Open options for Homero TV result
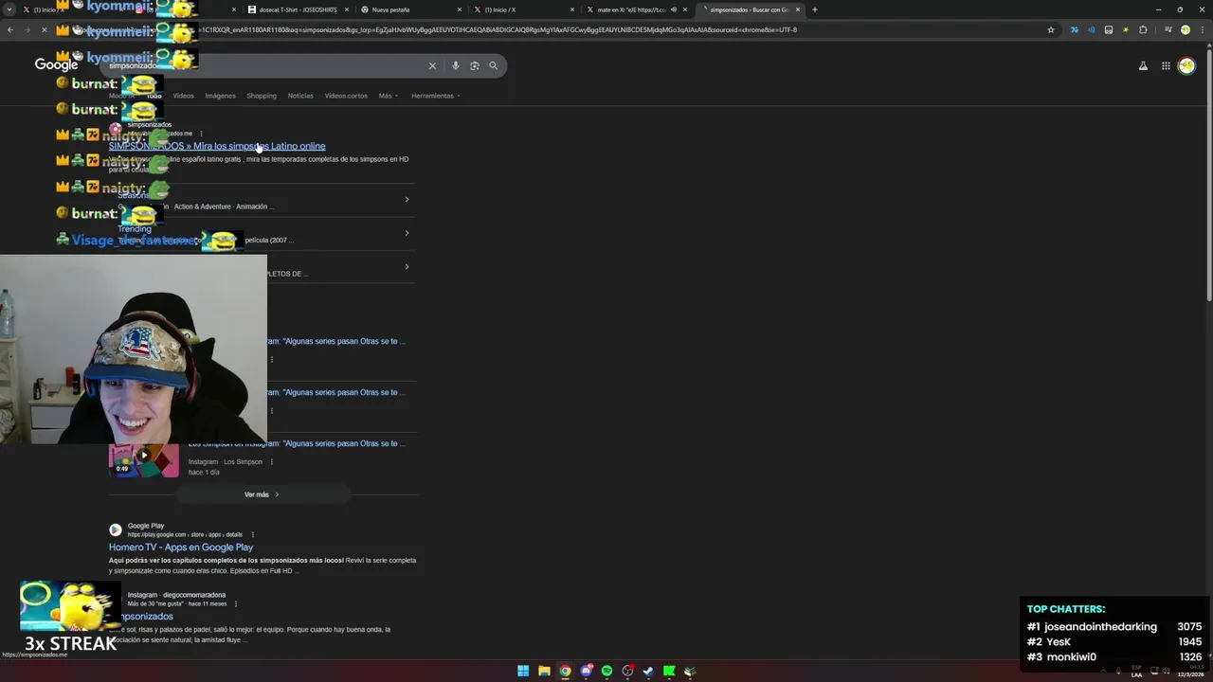This screenshot has width=1213, height=682. [x=252, y=534]
